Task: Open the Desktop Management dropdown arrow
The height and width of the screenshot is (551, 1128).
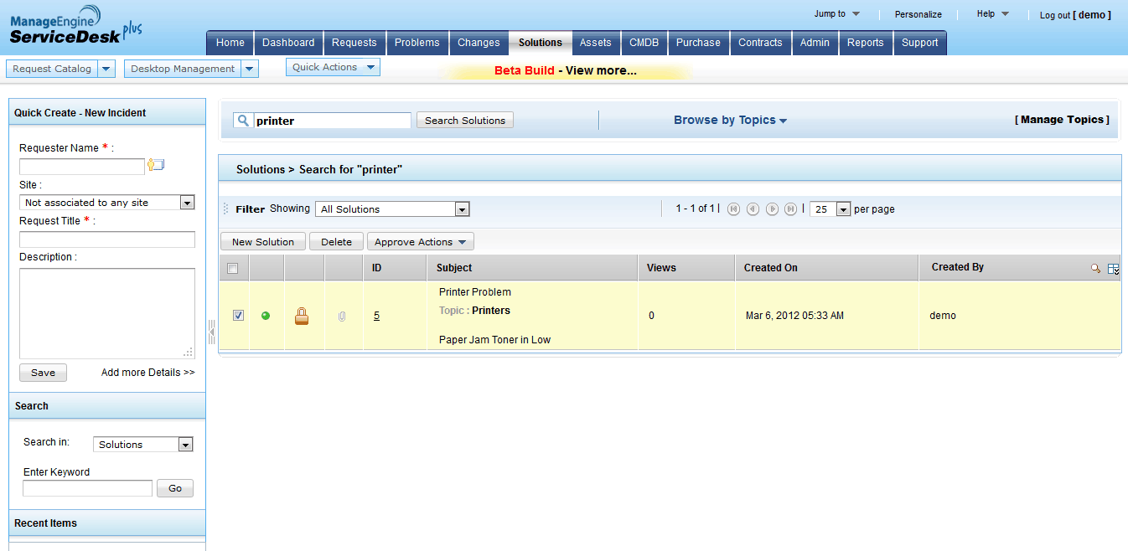Action: point(250,69)
